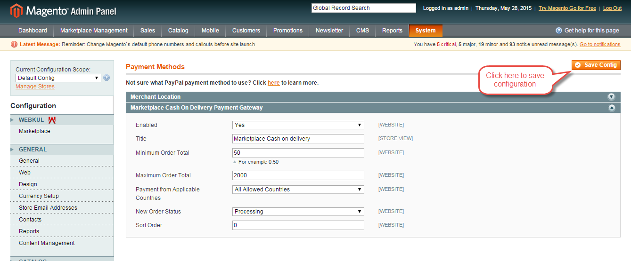Click the Payment Methods heading
Image resolution: width=631 pixels, height=261 pixels.
click(x=155, y=67)
